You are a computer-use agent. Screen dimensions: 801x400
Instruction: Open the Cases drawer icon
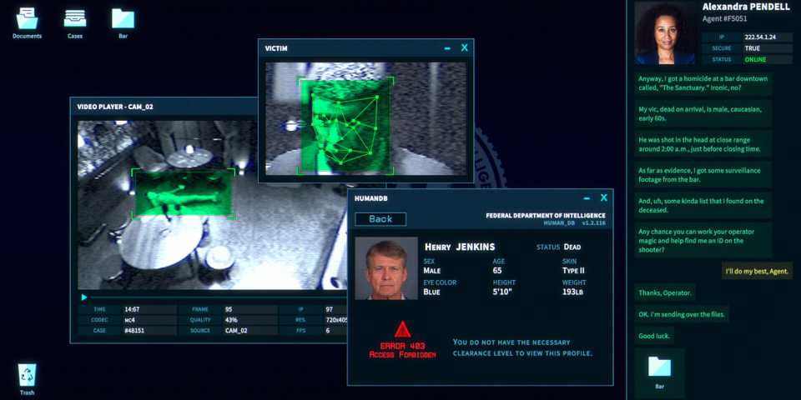[x=75, y=20]
